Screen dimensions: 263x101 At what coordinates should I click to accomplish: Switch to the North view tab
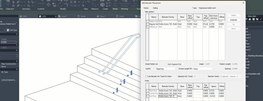click(x=83, y=16)
